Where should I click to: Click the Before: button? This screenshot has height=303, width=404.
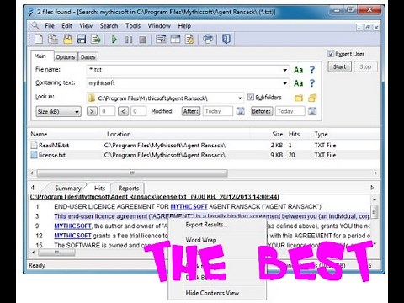262,111
